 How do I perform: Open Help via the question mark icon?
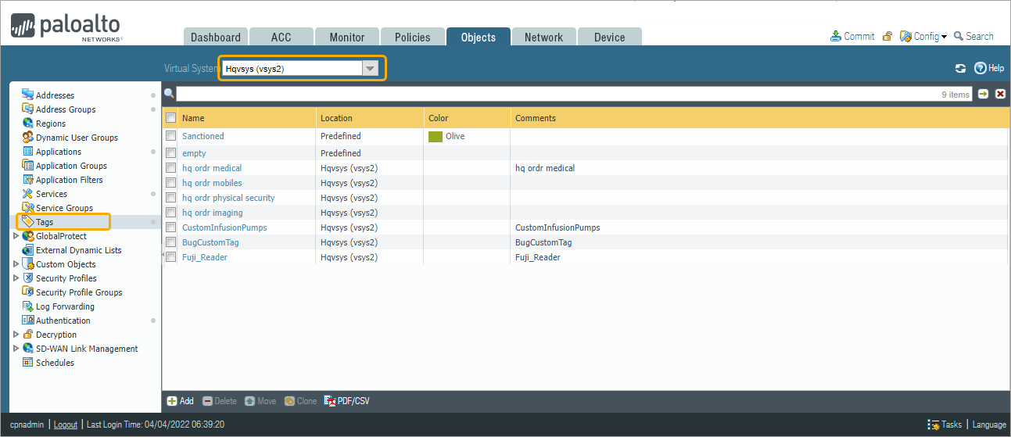click(980, 69)
